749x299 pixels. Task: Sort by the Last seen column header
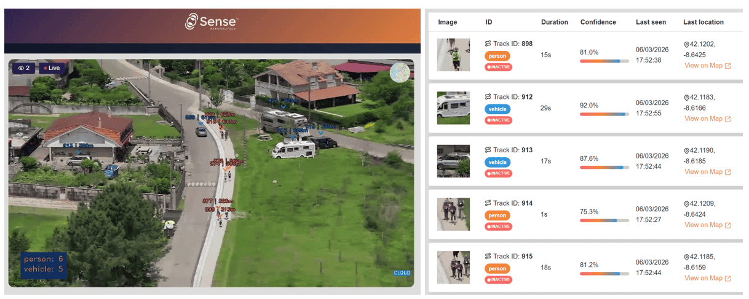tap(651, 22)
